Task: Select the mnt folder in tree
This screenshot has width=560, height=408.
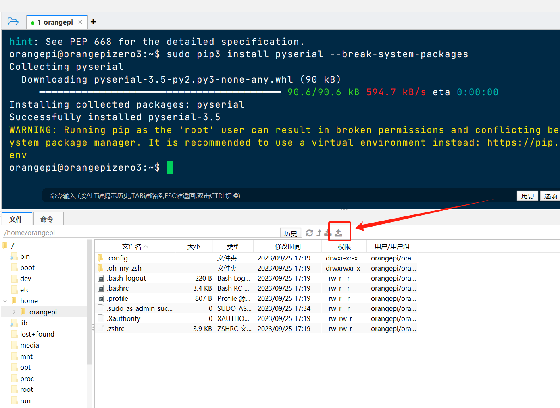Action: 26,356
